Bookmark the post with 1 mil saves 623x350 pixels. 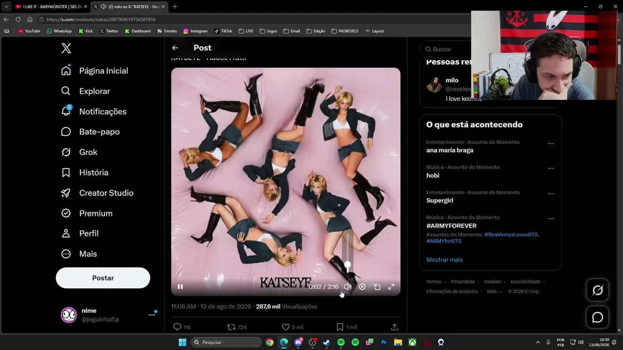pos(347,327)
